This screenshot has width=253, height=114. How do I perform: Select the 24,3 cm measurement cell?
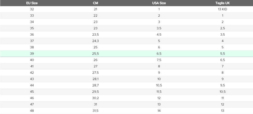(x=95, y=41)
